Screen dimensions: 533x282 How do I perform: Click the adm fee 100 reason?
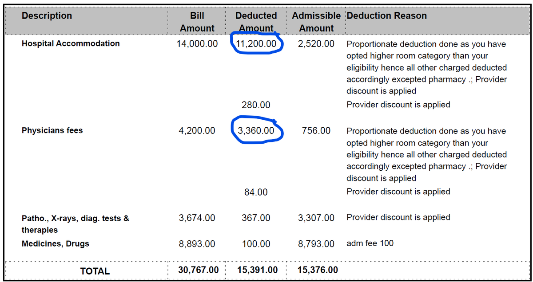point(370,243)
